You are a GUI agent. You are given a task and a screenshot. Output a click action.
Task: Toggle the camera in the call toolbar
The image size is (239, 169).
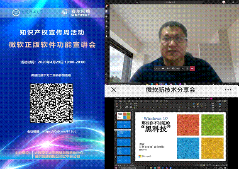[163, 68]
